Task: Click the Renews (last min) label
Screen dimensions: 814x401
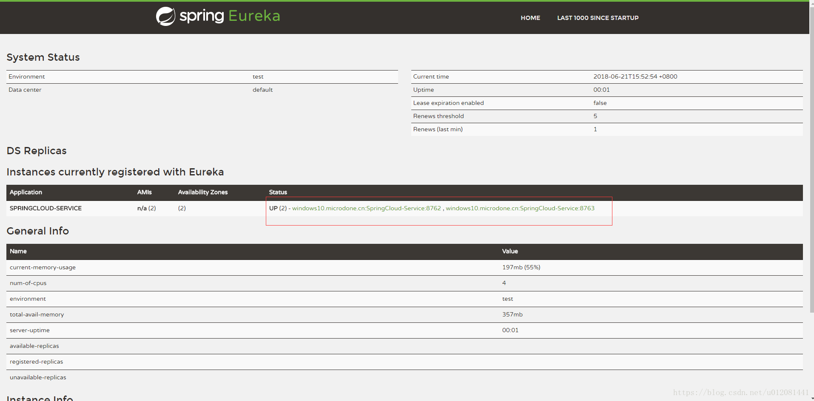Action: [x=438, y=129]
